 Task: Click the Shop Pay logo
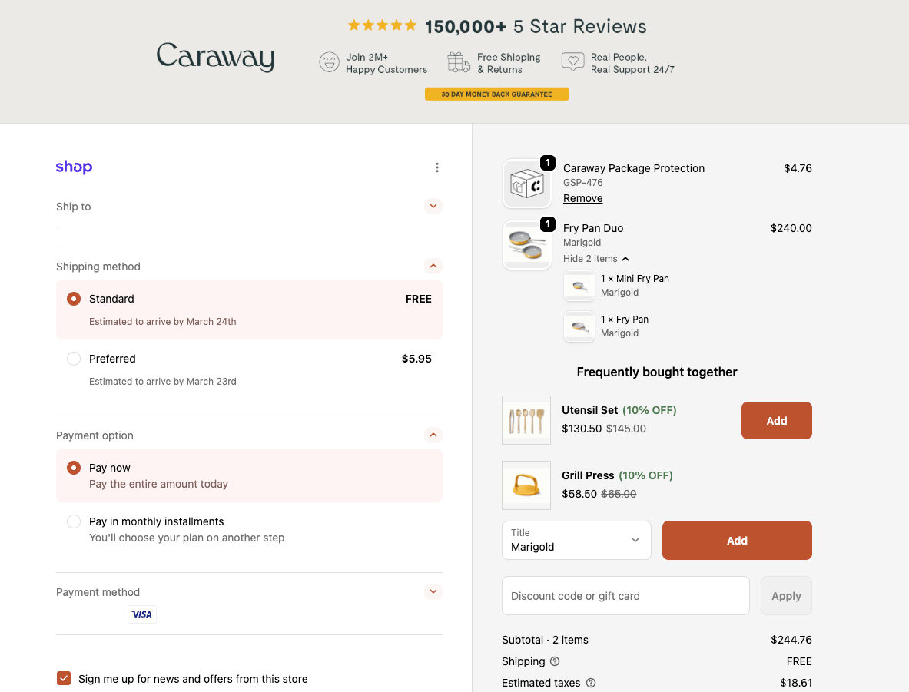(75, 167)
